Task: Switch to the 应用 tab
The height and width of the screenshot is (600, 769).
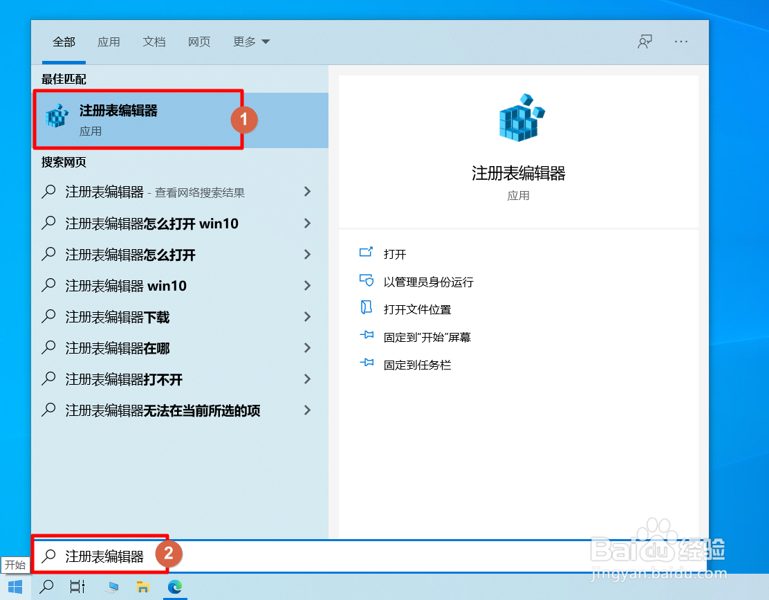Action: pos(109,42)
